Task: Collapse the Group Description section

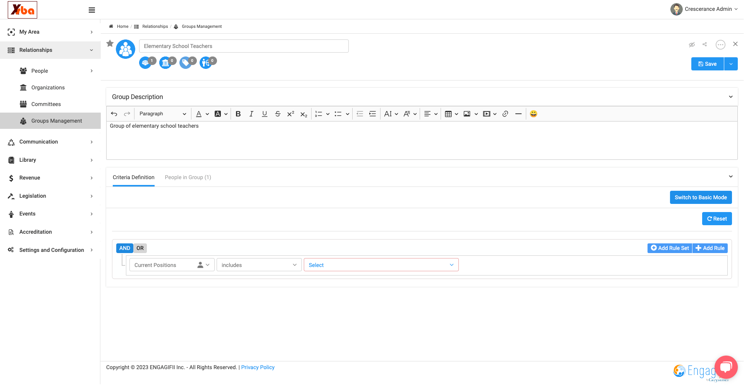Action: (731, 97)
